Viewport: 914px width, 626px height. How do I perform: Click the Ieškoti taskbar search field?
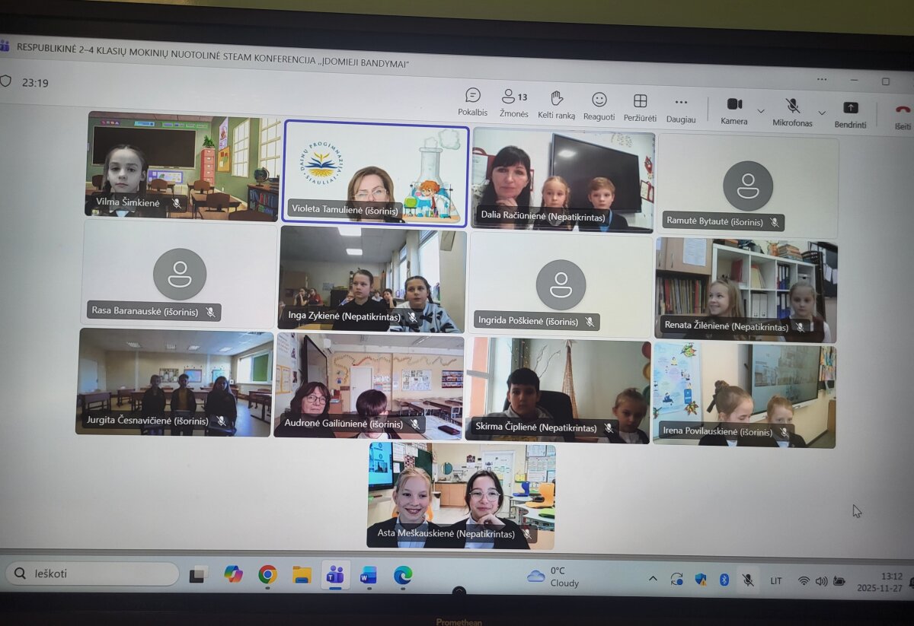tap(93, 574)
